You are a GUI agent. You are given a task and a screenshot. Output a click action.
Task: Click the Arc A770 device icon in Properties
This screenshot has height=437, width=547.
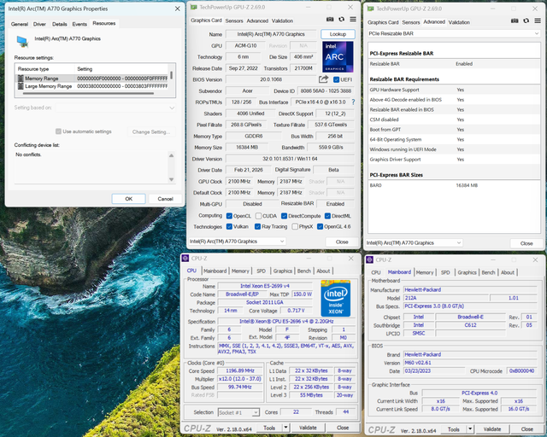coord(22,42)
